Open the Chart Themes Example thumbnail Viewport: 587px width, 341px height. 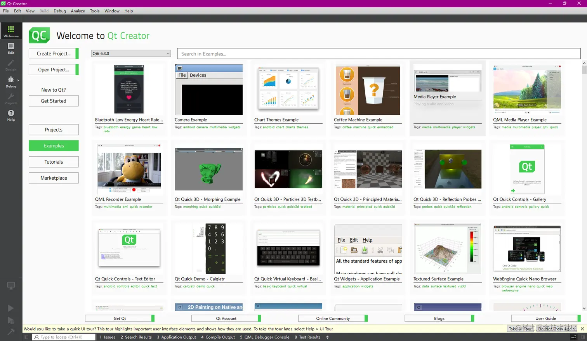click(x=288, y=90)
